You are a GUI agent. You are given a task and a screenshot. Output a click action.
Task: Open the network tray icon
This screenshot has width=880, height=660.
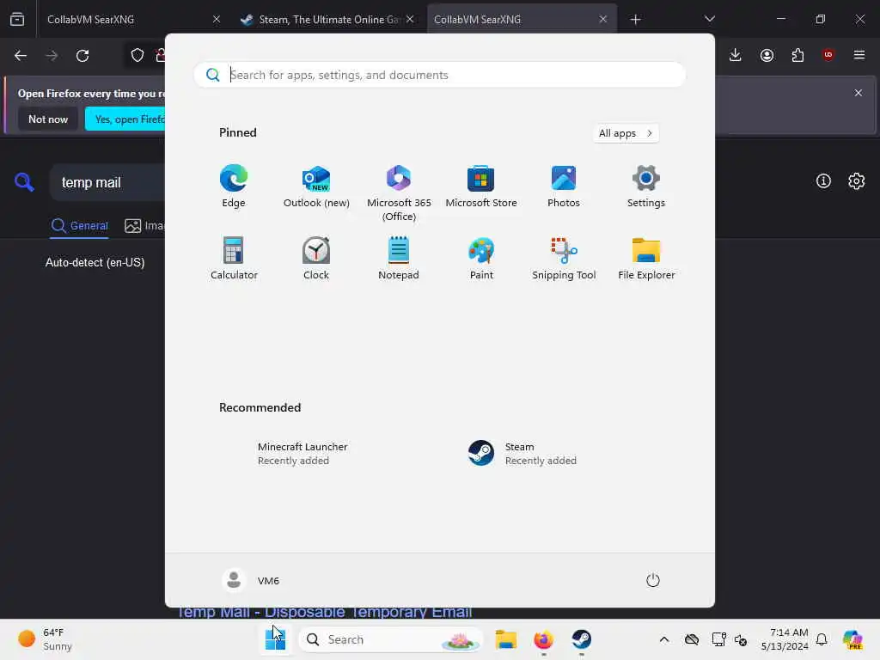click(x=719, y=639)
